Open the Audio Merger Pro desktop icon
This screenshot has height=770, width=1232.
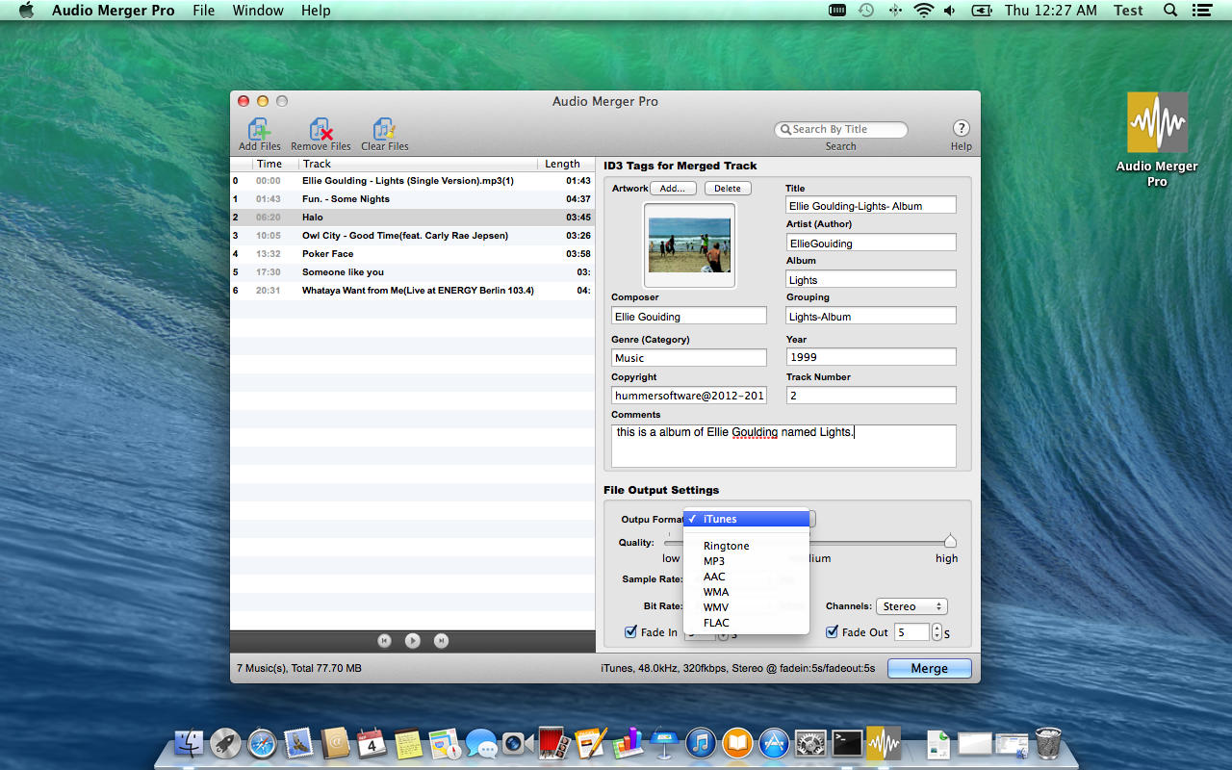click(1157, 122)
